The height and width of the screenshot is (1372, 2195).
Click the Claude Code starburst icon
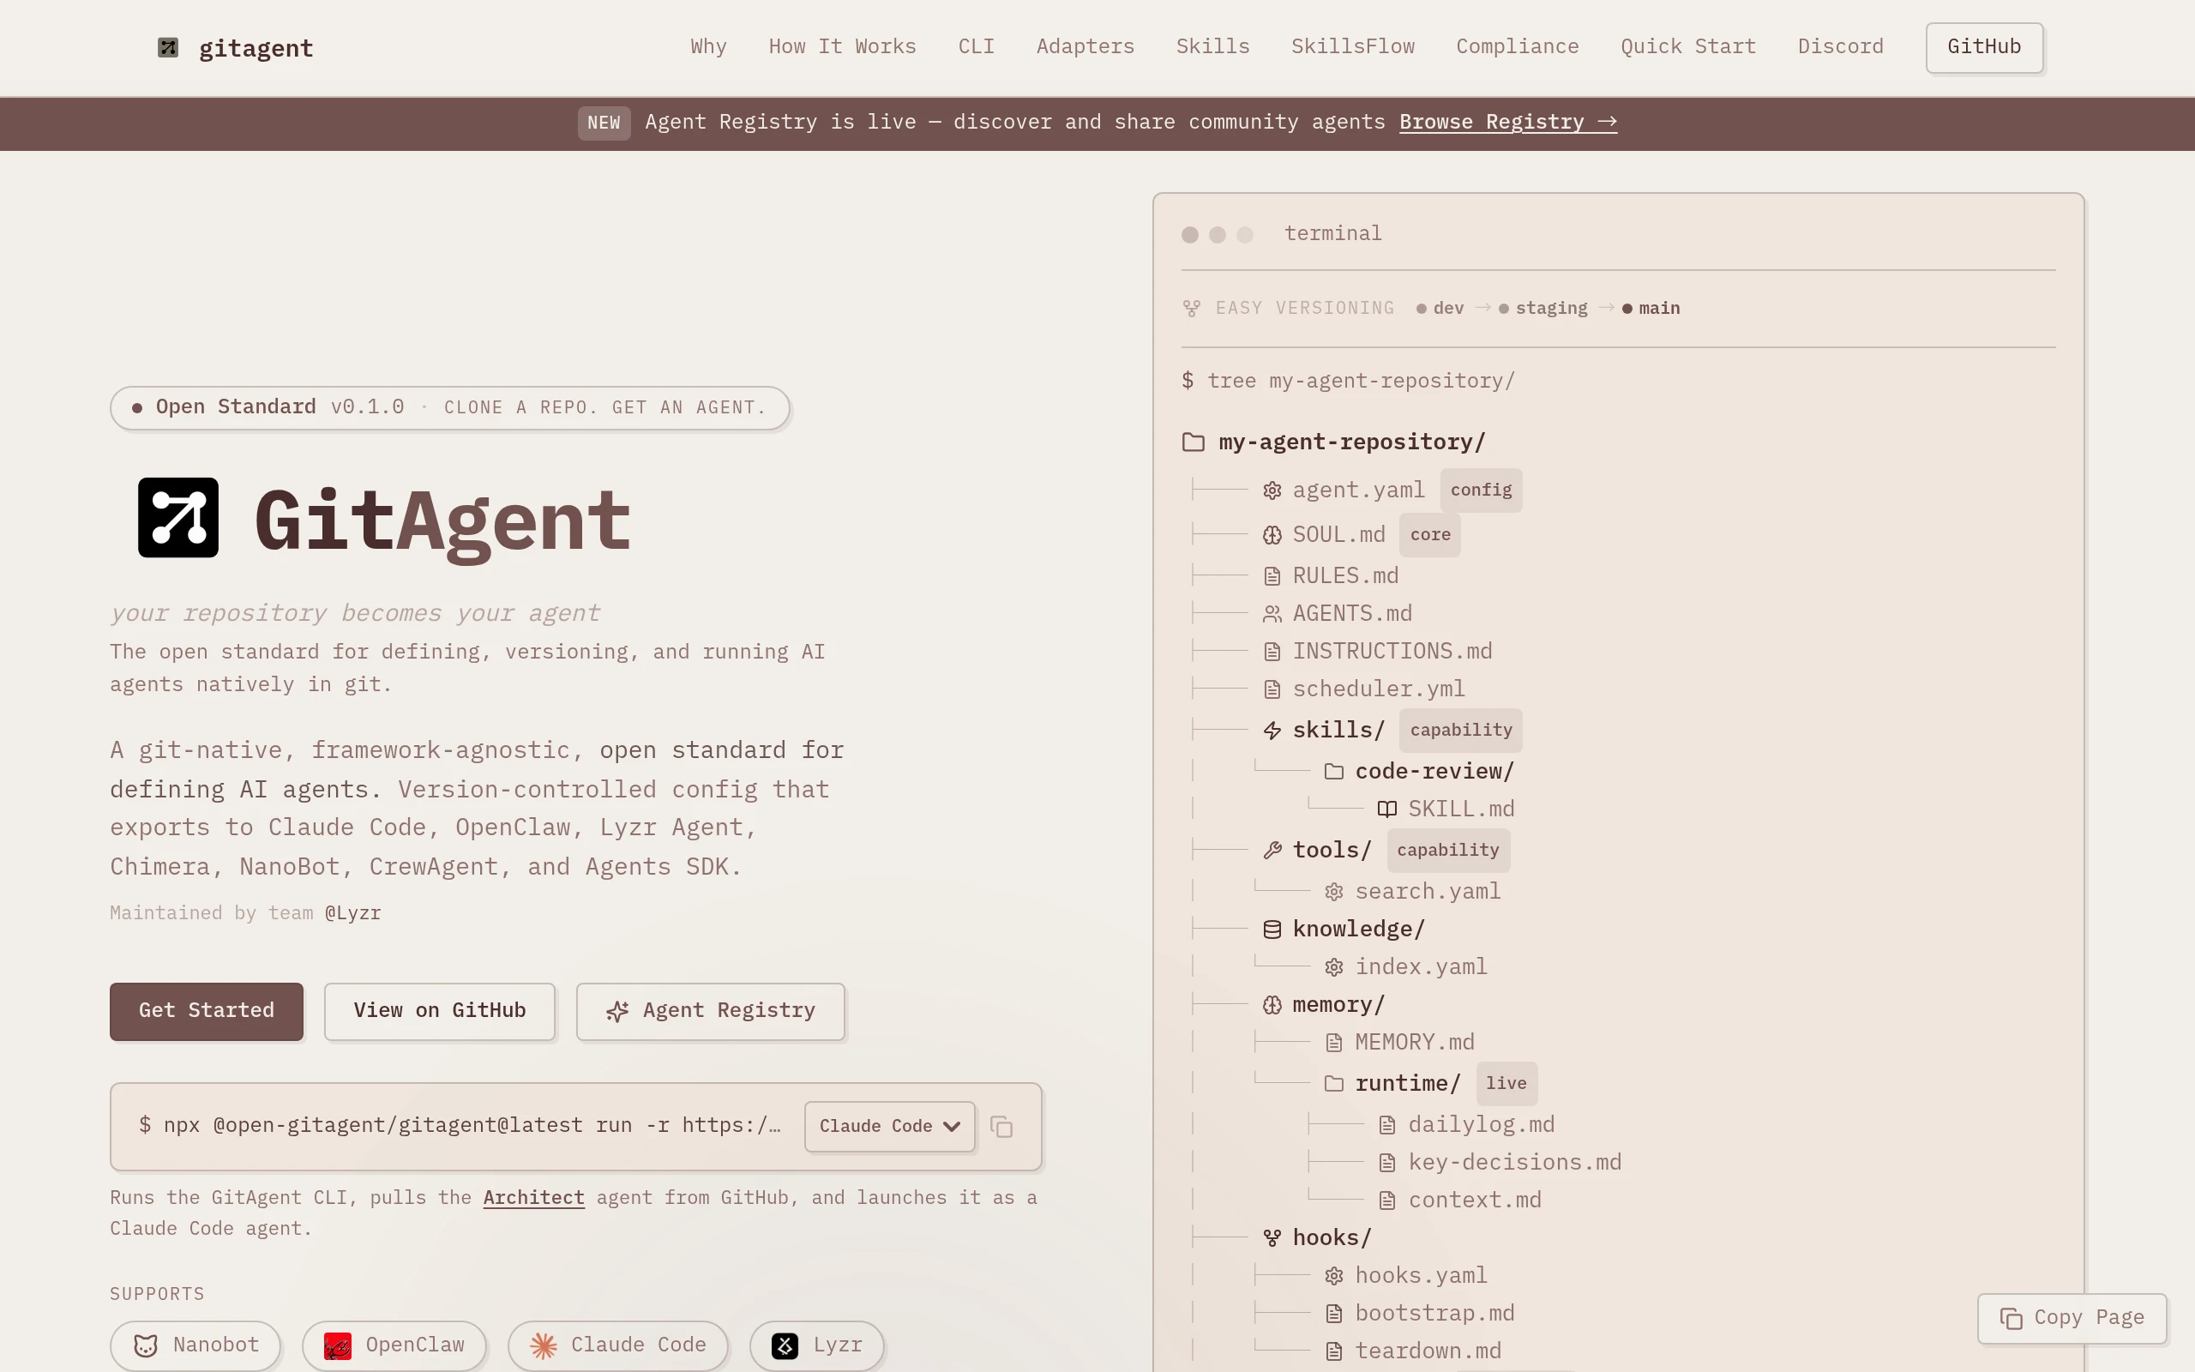[544, 1345]
